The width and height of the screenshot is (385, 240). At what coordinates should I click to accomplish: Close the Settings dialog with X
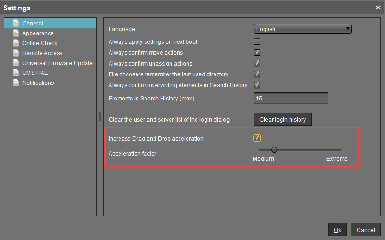click(x=378, y=8)
